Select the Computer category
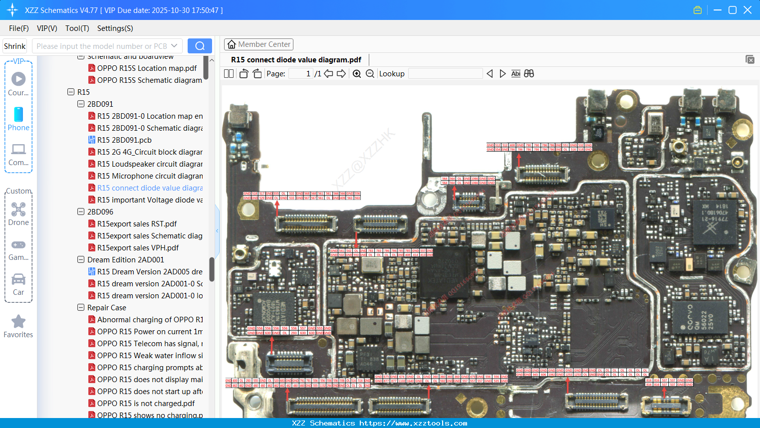Viewport: 760px width, 428px height. pyautogui.click(x=18, y=154)
